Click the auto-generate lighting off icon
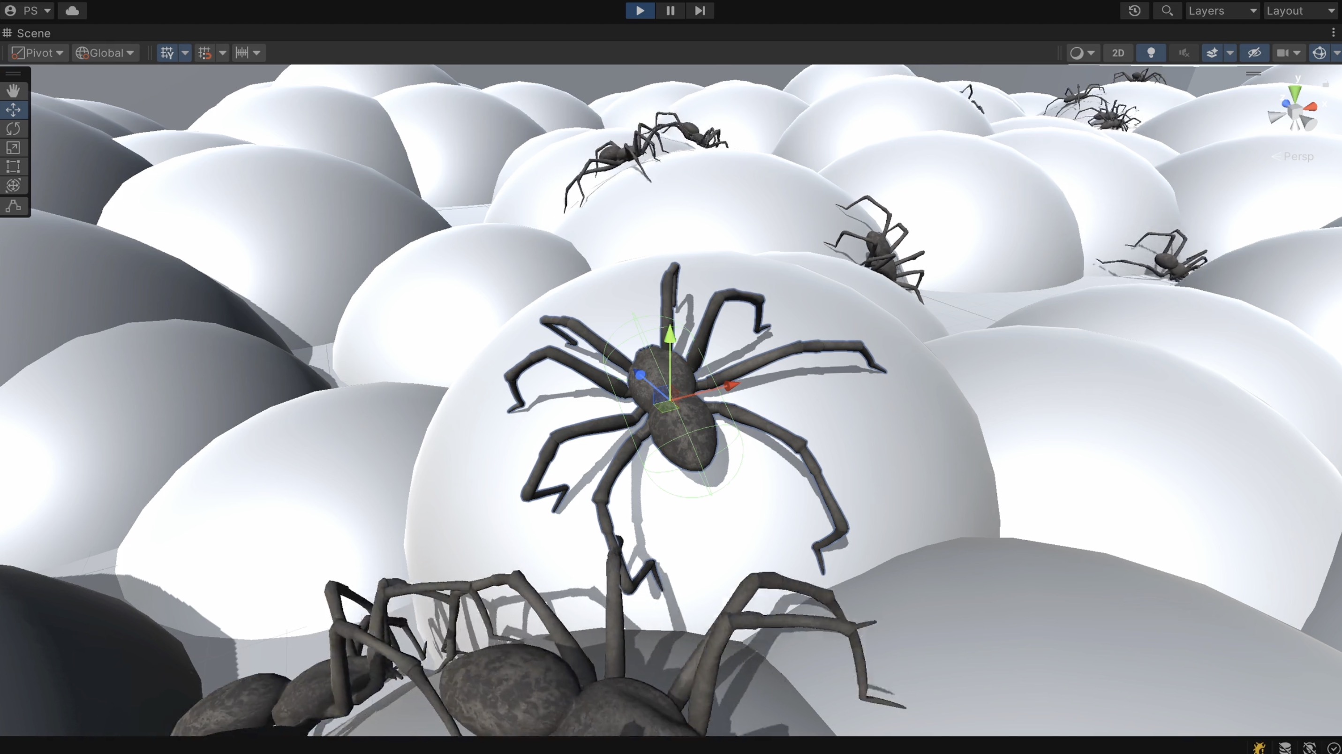Viewport: 1342px width, 754px height. (x=1310, y=747)
